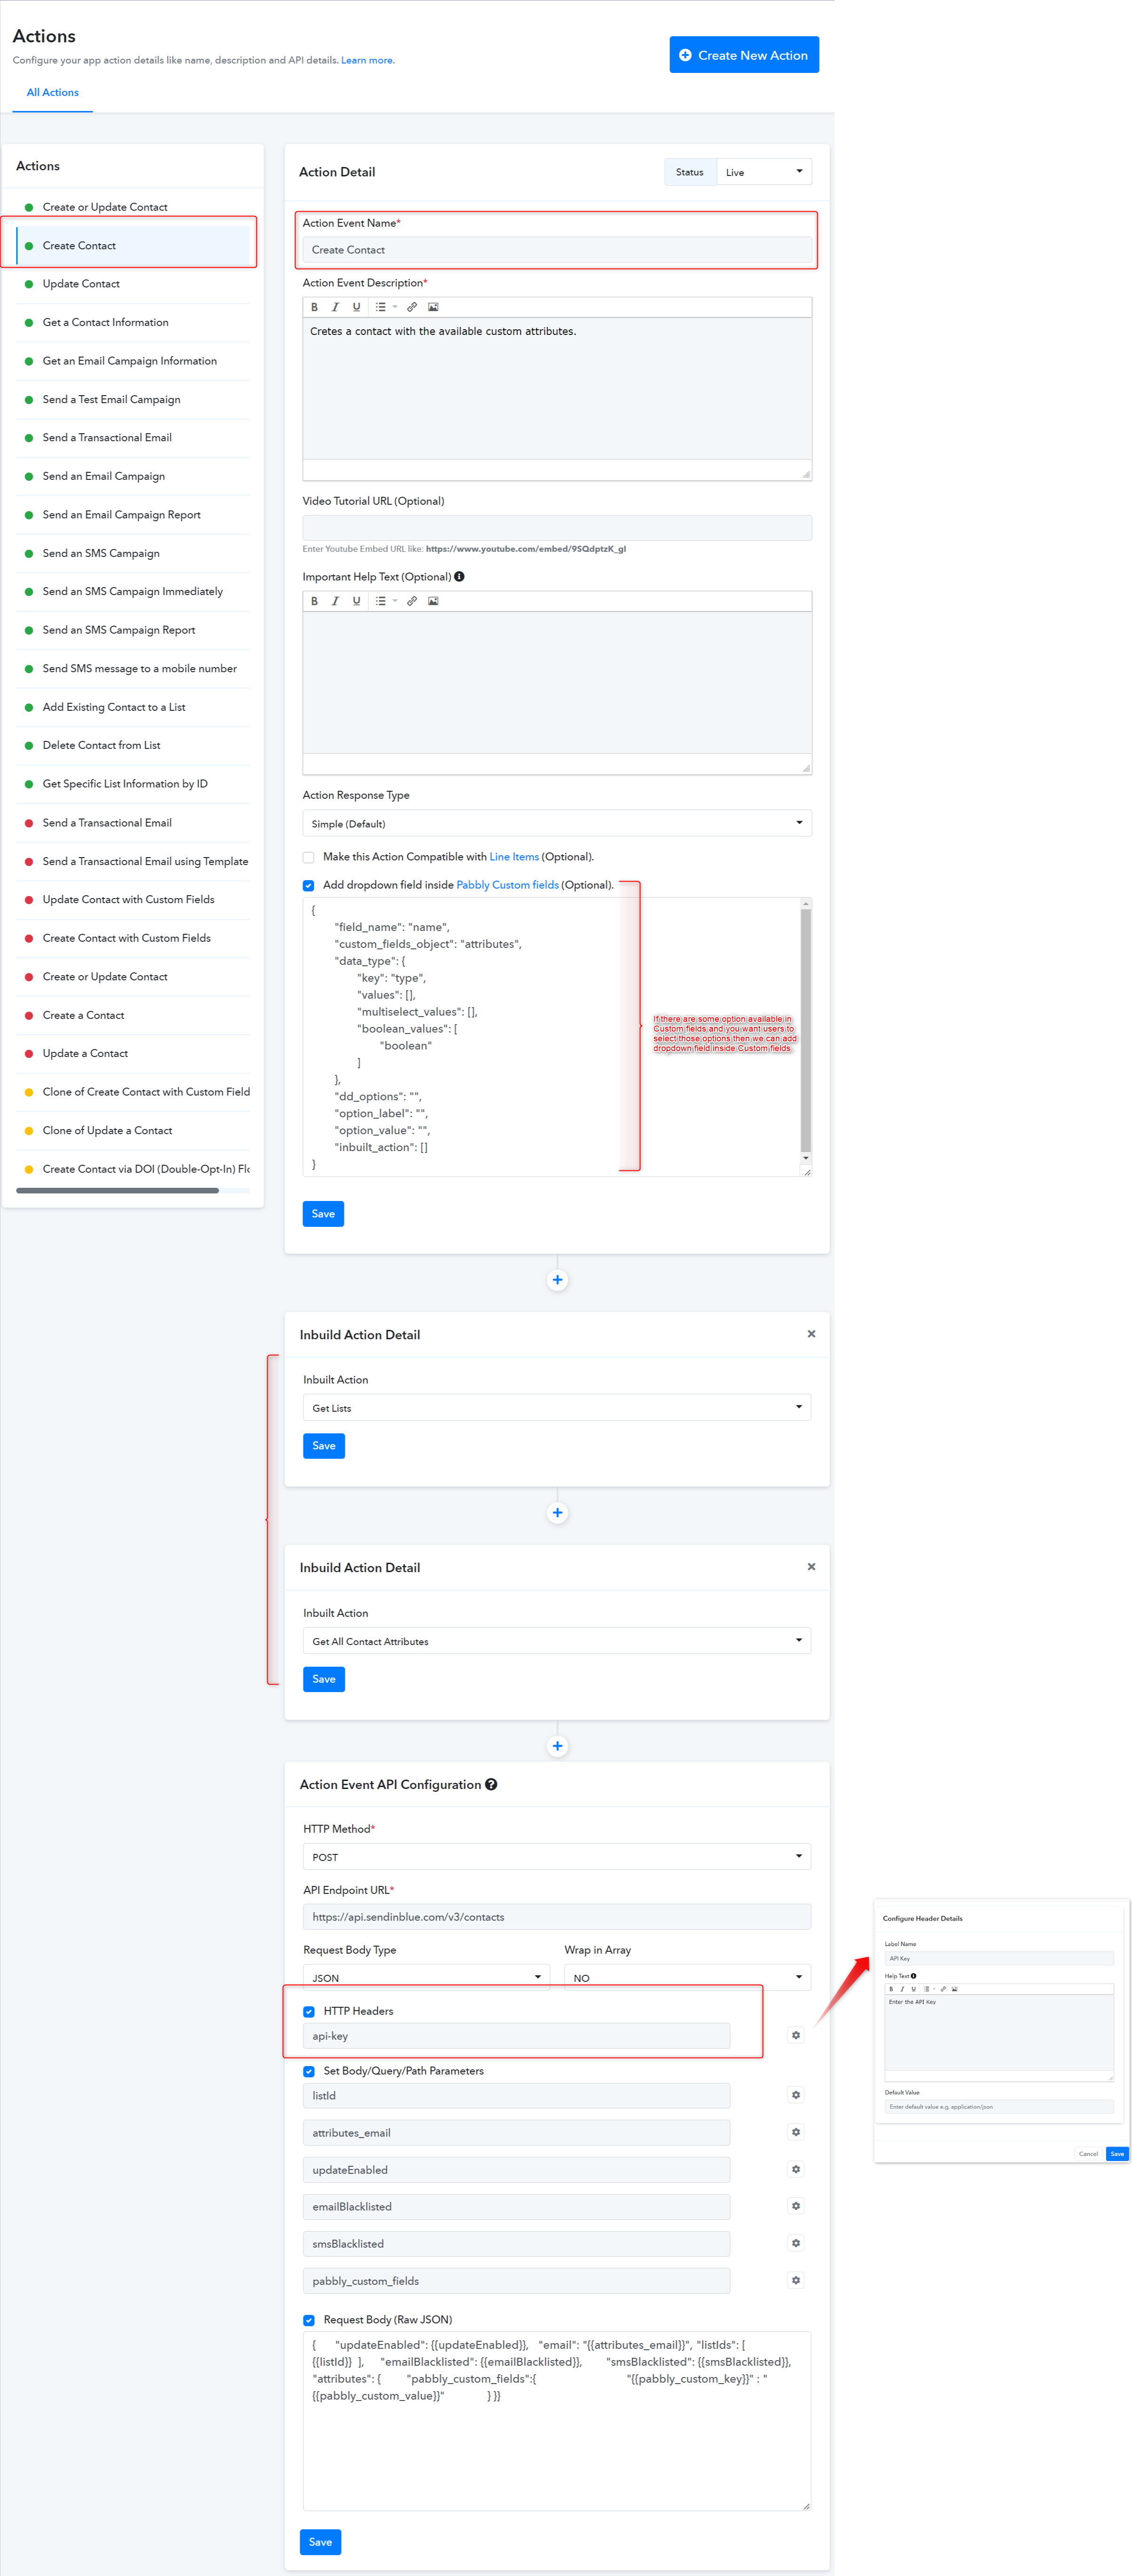Open Inbuilt Action dropdown showing Get All Contact Attributes
This screenshot has width=1132, height=2576.
click(557, 1641)
